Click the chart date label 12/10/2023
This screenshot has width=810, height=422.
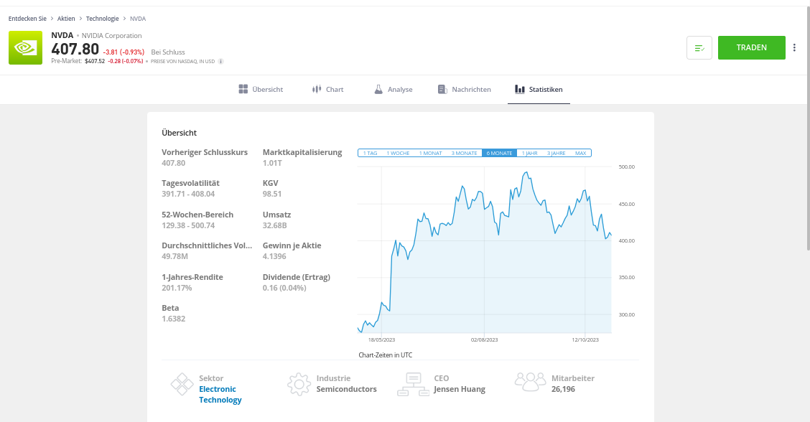[x=585, y=340]
